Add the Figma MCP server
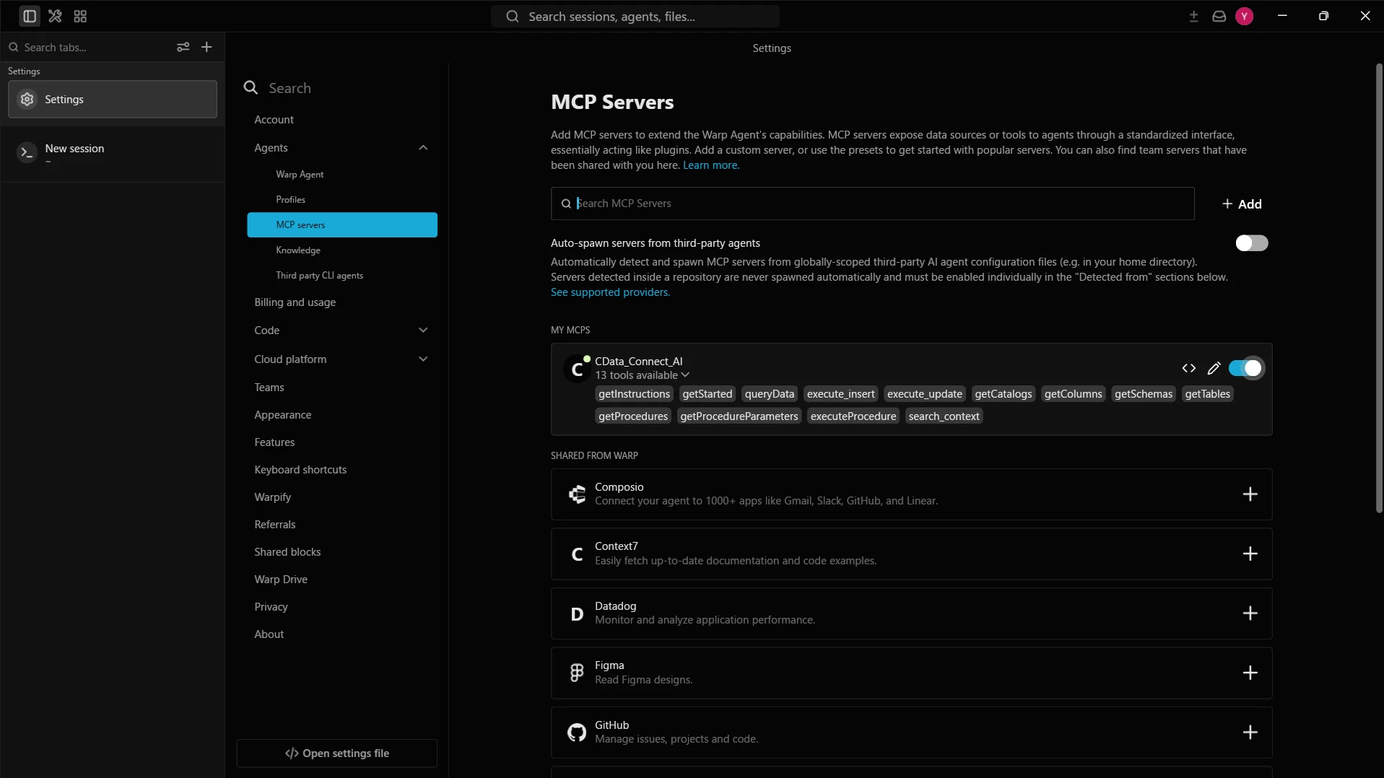This screenshot has height=778, width=1384. point(1250,673)
